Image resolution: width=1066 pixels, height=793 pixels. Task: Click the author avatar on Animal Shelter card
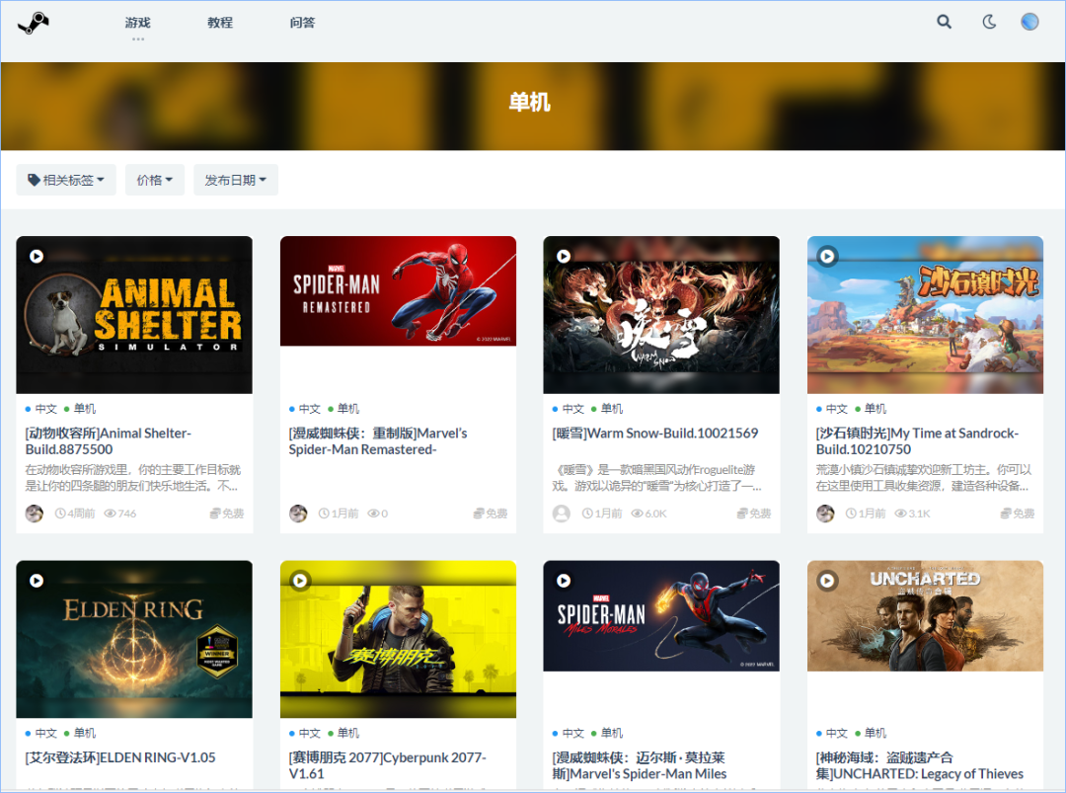[34, 514]
